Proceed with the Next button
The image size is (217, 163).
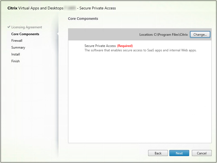point(179,153)
